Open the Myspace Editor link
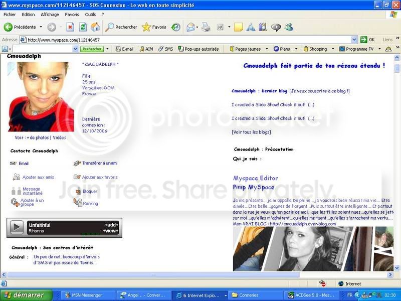 point(255,178)
